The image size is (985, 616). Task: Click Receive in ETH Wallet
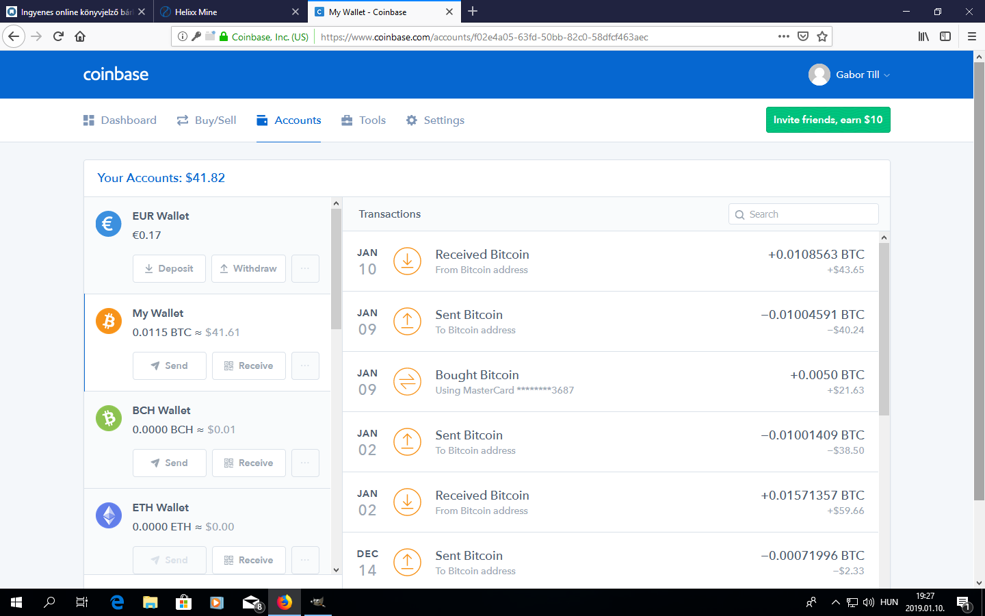pos(248,560)
